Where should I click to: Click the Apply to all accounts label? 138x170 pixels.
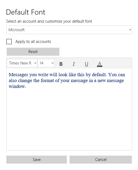tap(33, 42)
